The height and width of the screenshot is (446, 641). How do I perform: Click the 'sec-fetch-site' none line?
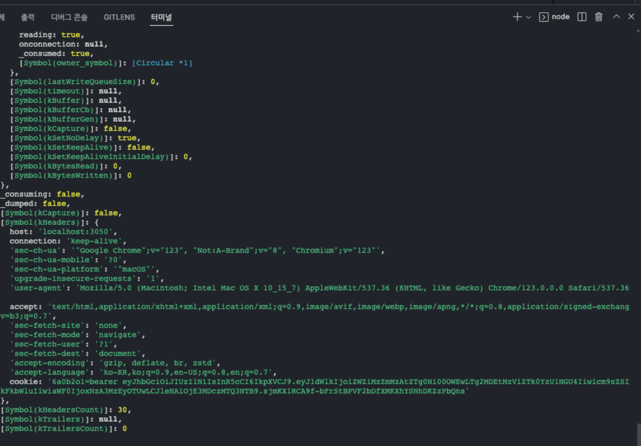tap(68, 325)
